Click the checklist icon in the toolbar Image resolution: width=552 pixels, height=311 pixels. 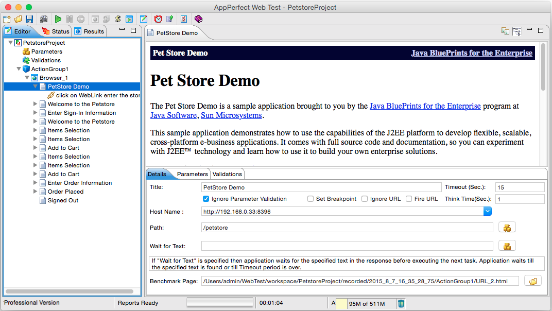pyautogui.click(x=184, y=19)
